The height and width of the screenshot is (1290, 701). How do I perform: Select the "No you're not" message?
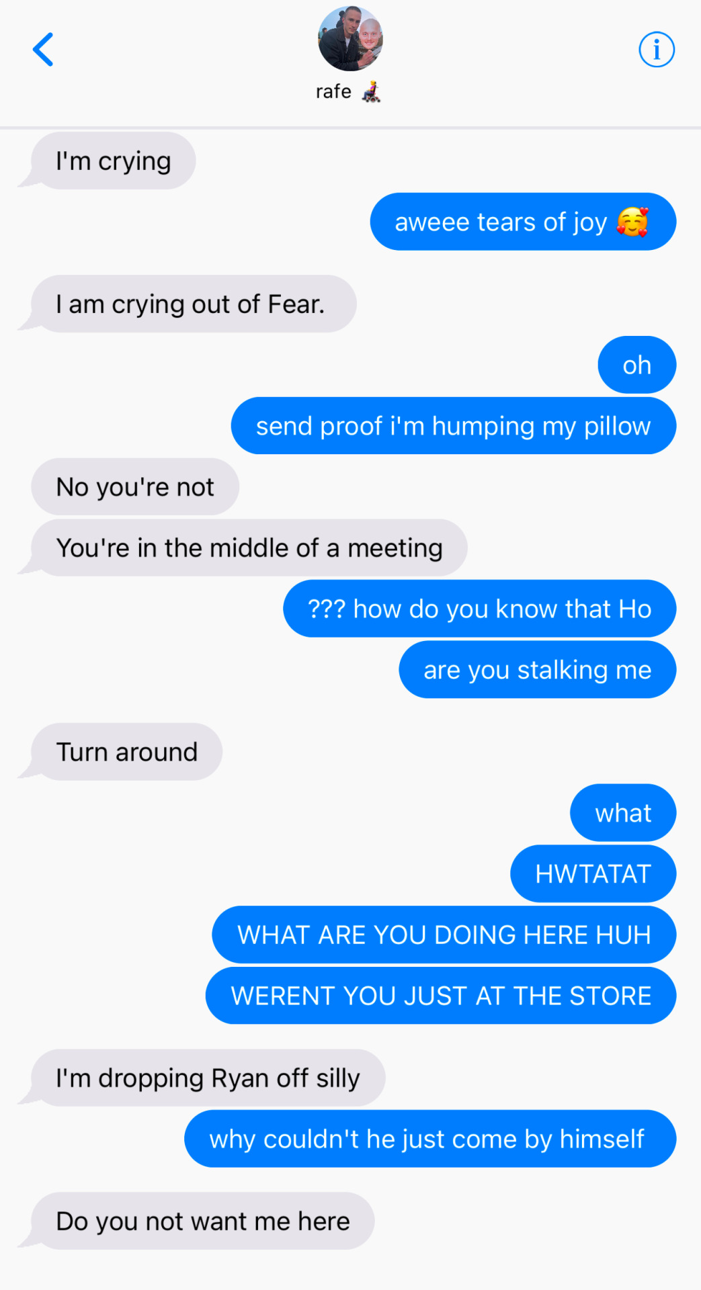point(135,487)
